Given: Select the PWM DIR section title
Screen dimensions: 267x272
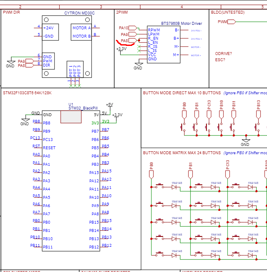Looking at the screenshot, I should (x=12, y=12).
